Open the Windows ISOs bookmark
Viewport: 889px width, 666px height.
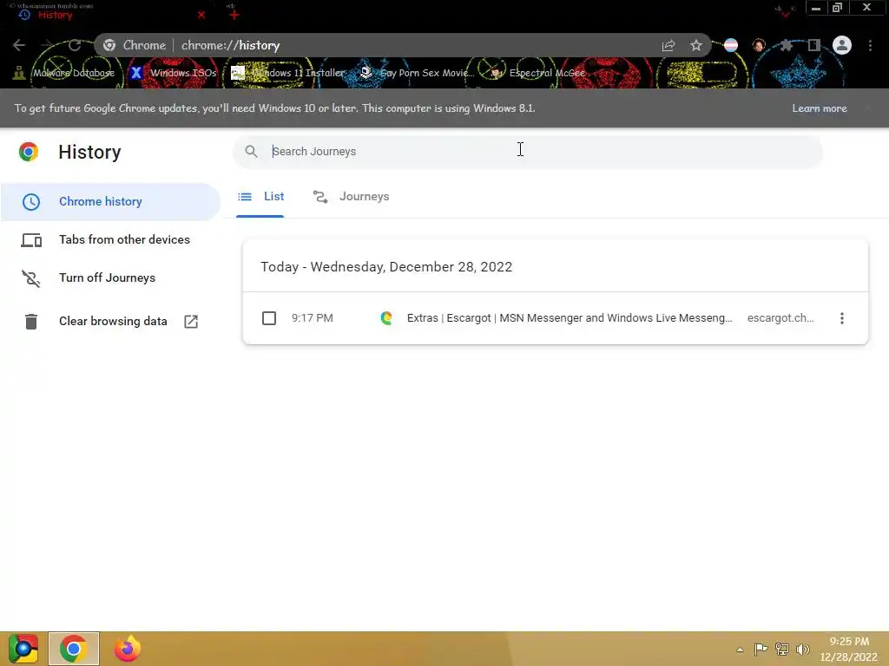pos(174,73)
